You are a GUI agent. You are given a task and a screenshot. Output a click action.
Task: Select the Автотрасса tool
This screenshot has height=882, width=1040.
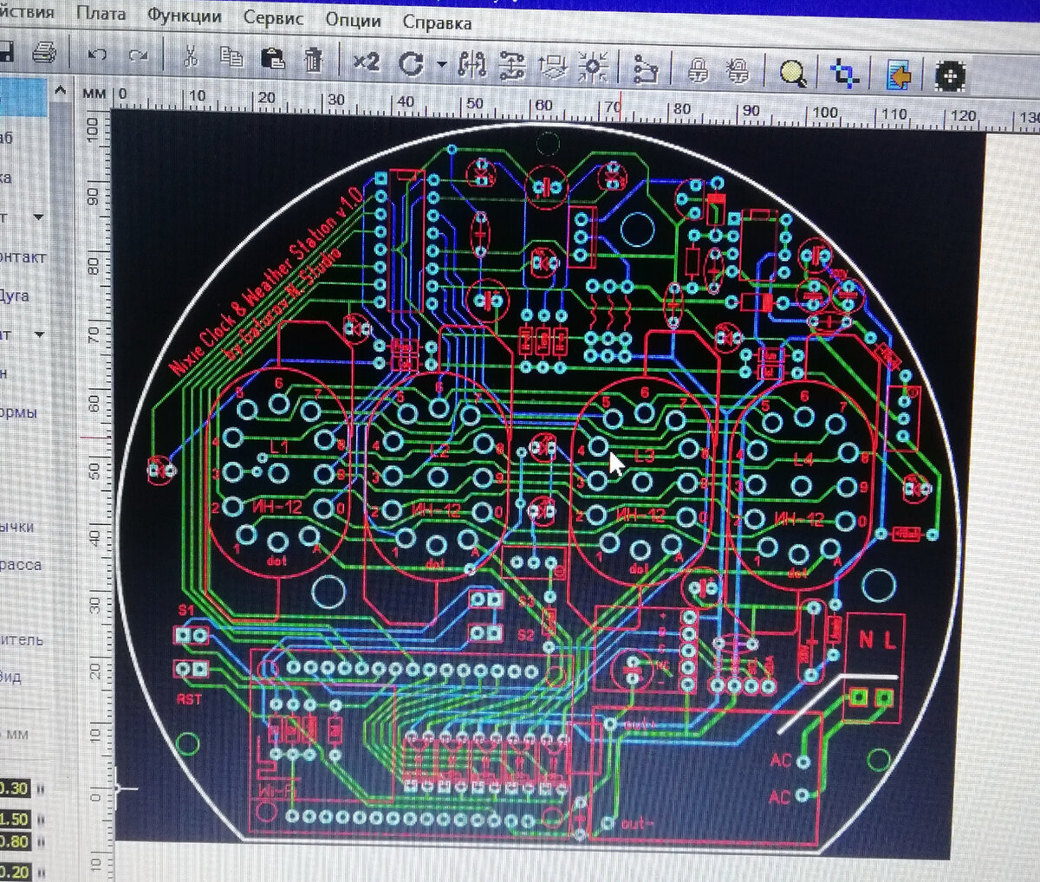[x=20, y=565]
